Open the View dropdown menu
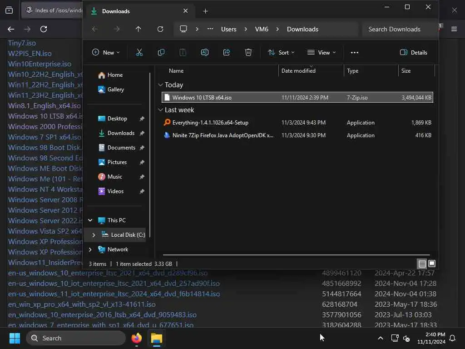Viewport: 465px width, 349px height. (322, 53)
